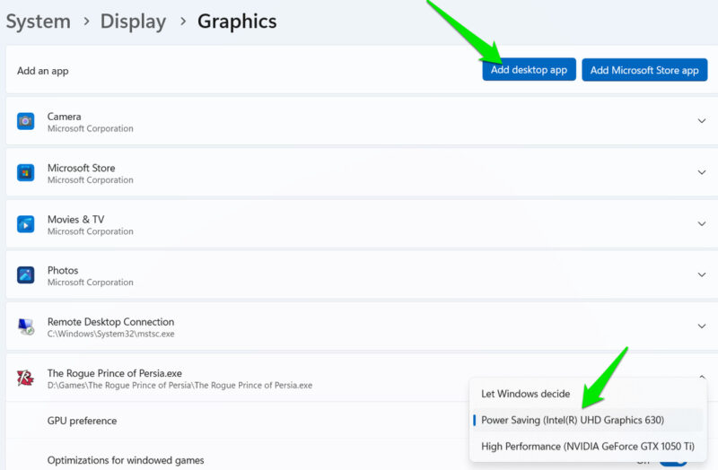Click The Rogue Prince of Persia.exe name

pos(115,373)
